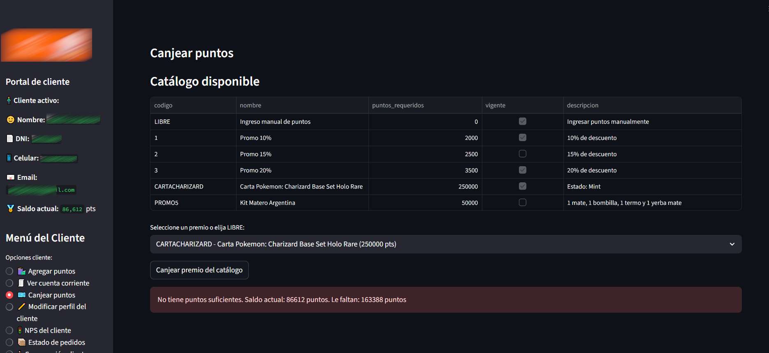Click the shopping bags icon for Agregar puntos
This screenshot has width=769, height=353.
pos(22,271)
